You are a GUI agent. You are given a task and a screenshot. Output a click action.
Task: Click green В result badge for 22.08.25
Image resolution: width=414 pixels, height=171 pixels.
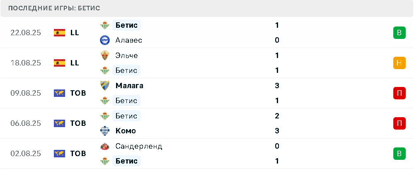tap(399, 33)
